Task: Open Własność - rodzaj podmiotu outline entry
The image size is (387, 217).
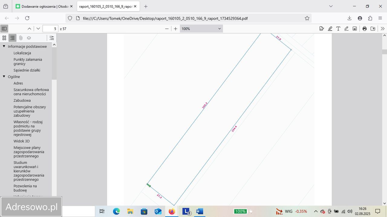Action: 28,128
